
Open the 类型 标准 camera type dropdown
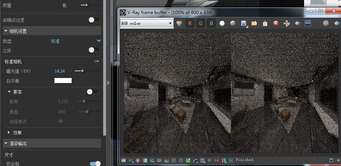pyautogui.click(x=99, y=41)
